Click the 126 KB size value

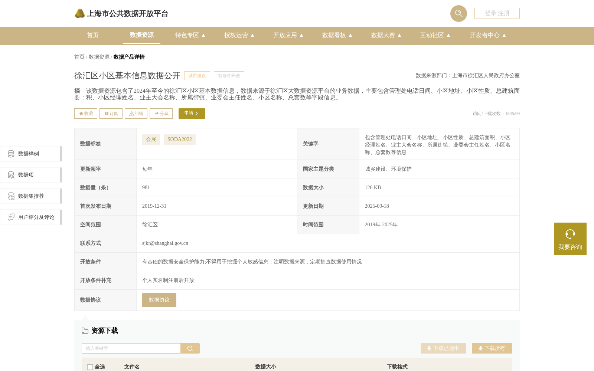tap(373, 188)
